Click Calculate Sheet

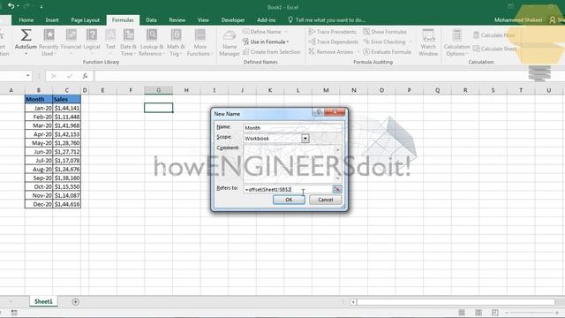click(x=494, y=49)
